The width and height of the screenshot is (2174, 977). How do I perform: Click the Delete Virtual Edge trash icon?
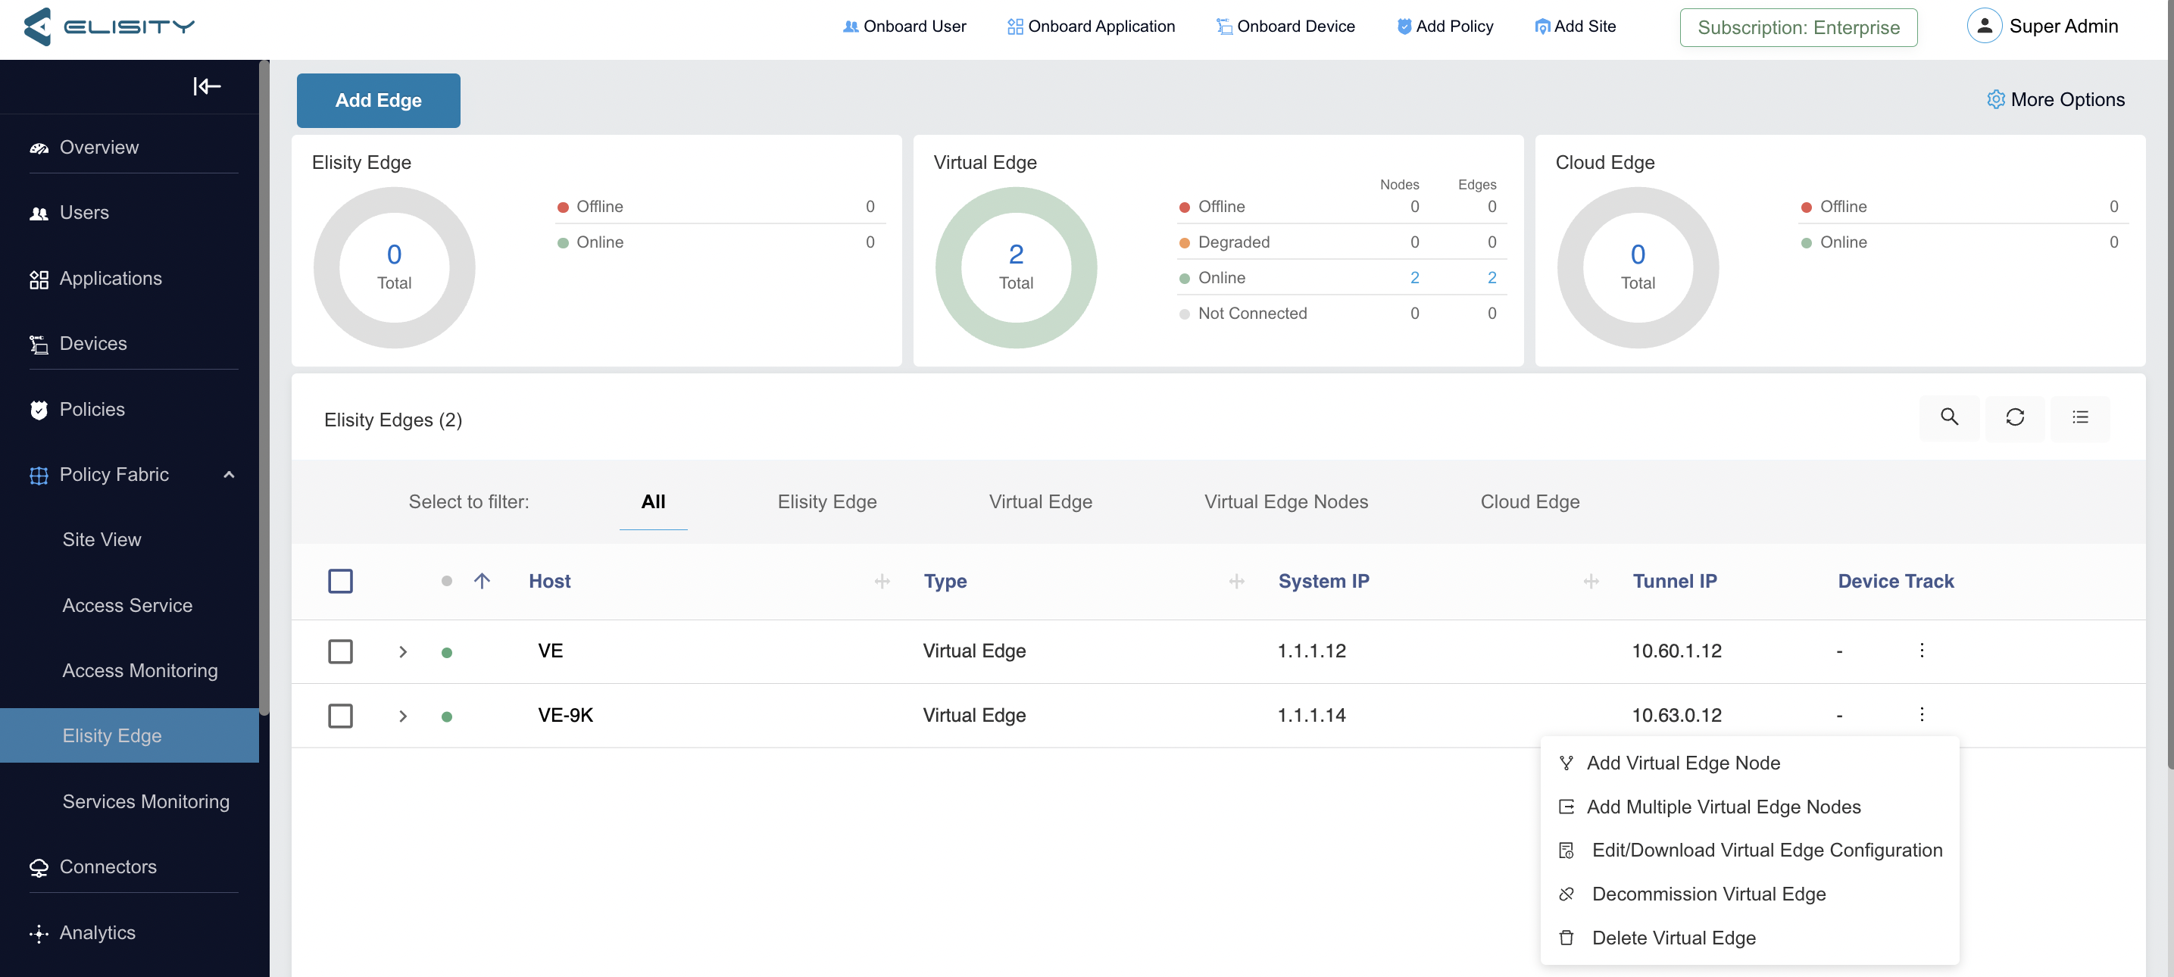(x=1566, y=938)
